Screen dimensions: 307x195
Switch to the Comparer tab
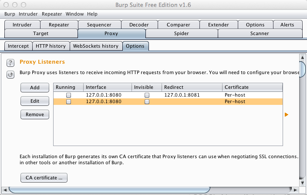(179, 25)
